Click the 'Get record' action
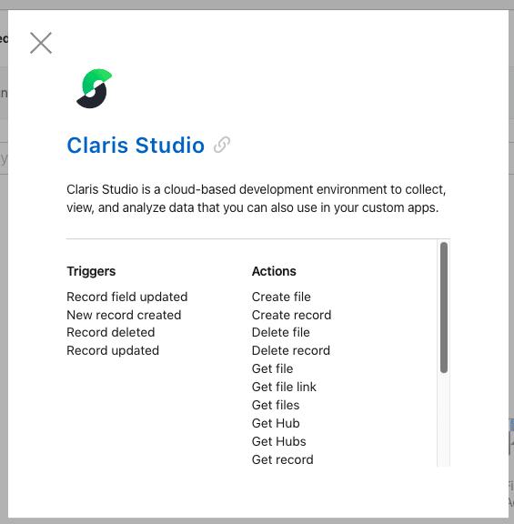The image size is (514, 524). 282,459
